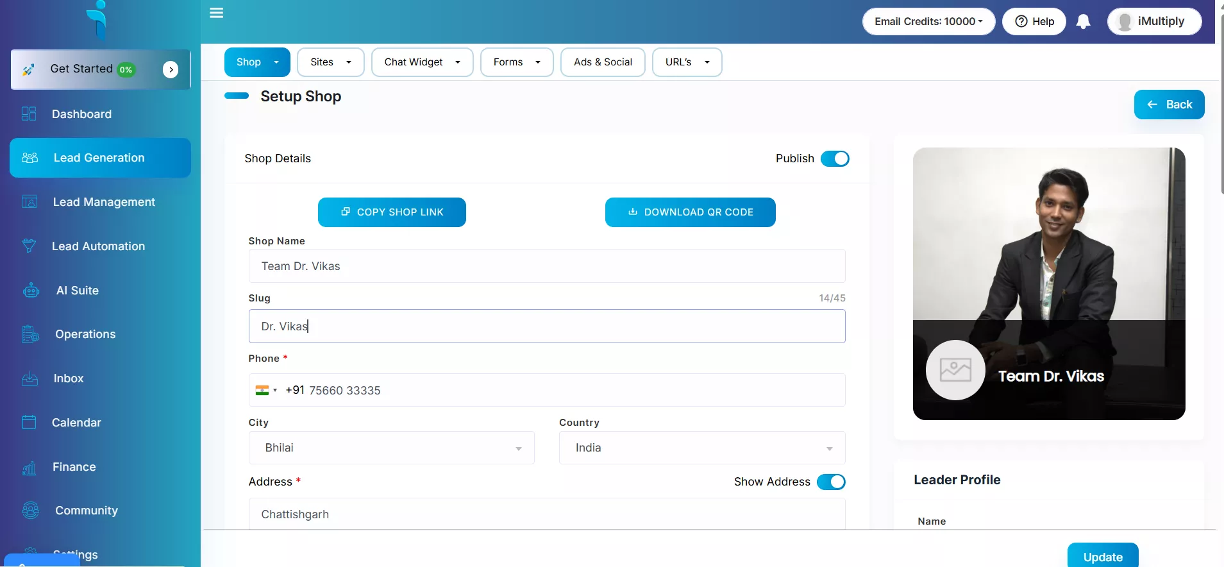Open notifications bell icon
This screenshot has width=1224, height=567.
[1083, 22]
